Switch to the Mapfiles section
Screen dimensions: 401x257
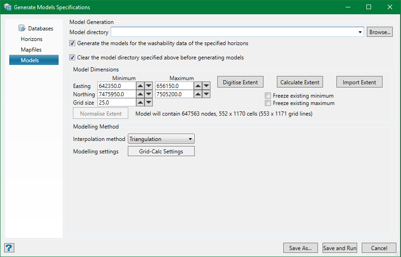[x=31, y=50]
